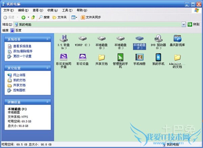
Task: Select the 3.5 floppy disk (A:) icon
Action: click(64, 42)
